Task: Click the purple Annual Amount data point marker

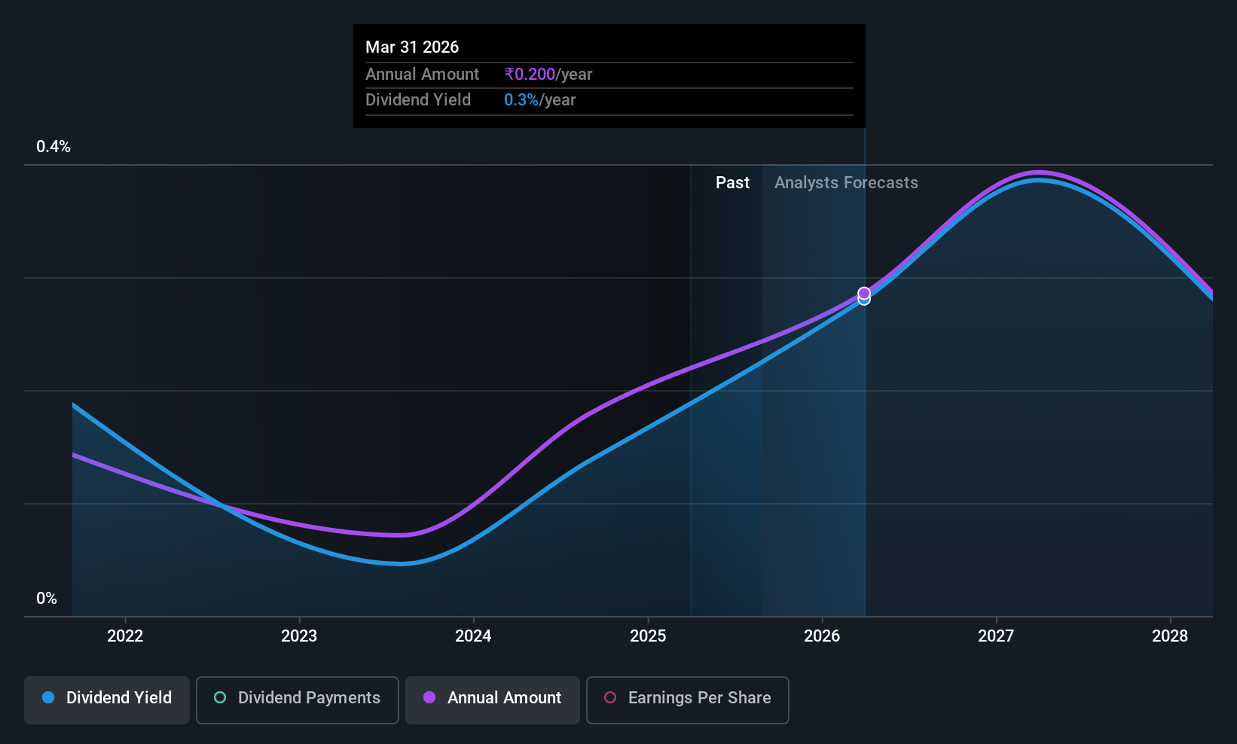Action: tap(864, 293)
